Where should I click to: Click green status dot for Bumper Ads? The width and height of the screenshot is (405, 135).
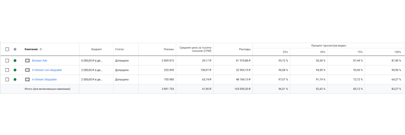point(15,61)
